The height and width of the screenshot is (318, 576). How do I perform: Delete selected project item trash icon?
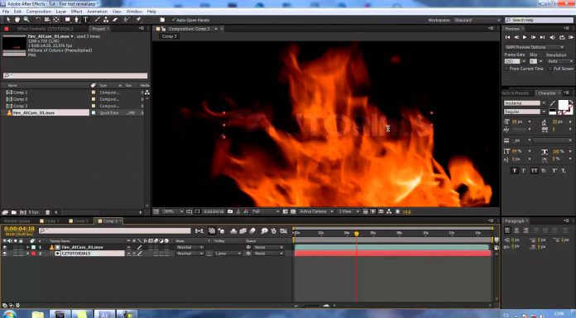click(x=47, y=212)
